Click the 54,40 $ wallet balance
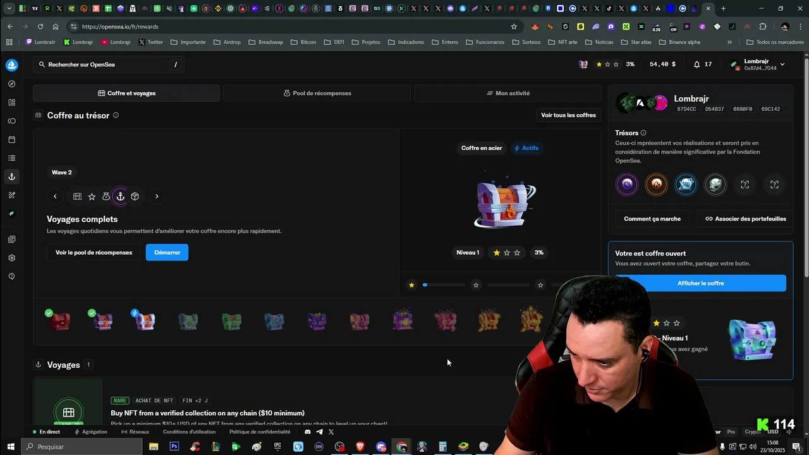This screenshot has height=455, width=809. pos(662,64)
